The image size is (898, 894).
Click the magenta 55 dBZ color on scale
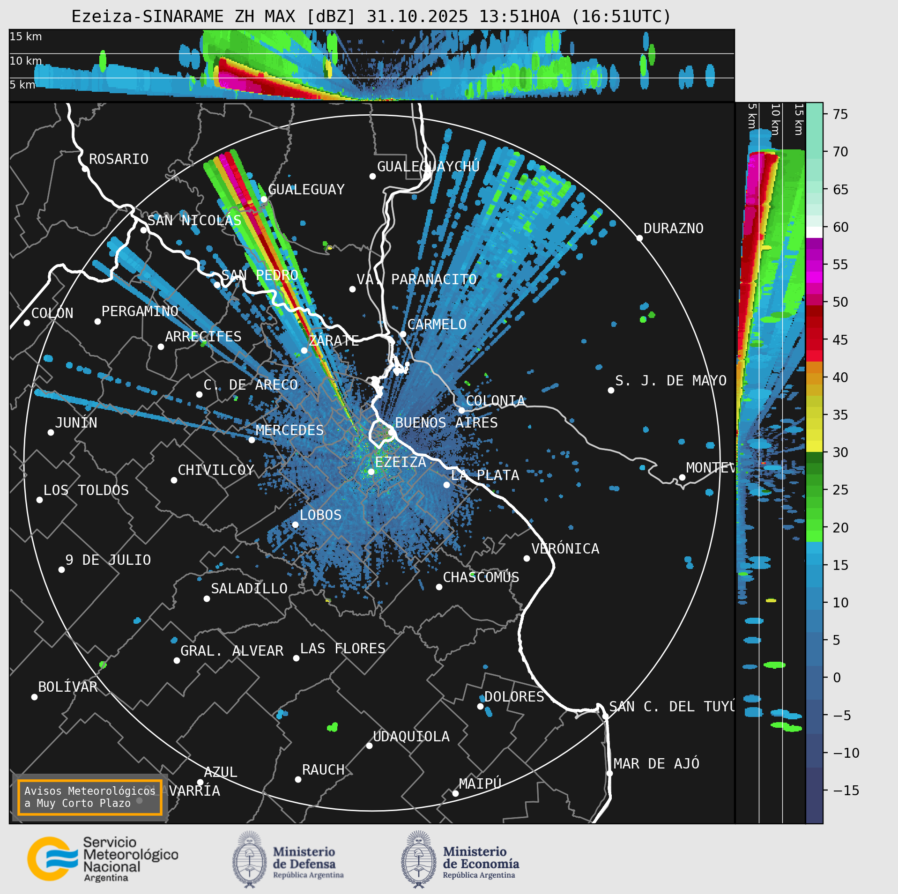point(814,265)
